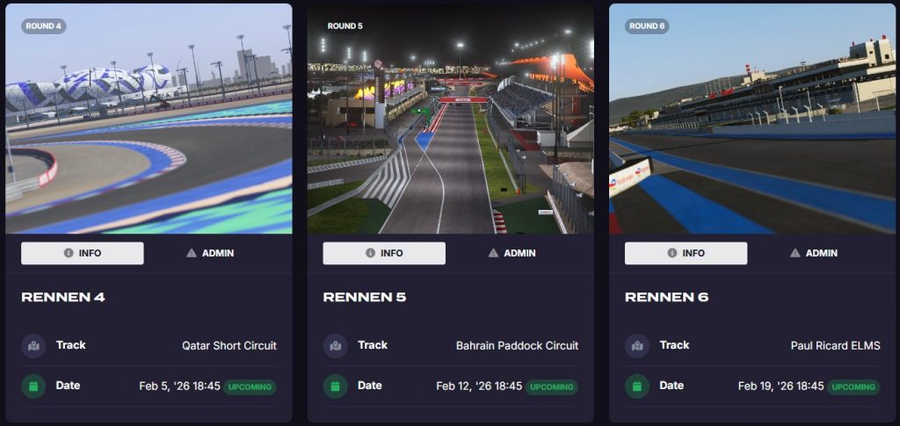Open the Paul Ricard ELMS track thumbnail

tap(752, 119)
